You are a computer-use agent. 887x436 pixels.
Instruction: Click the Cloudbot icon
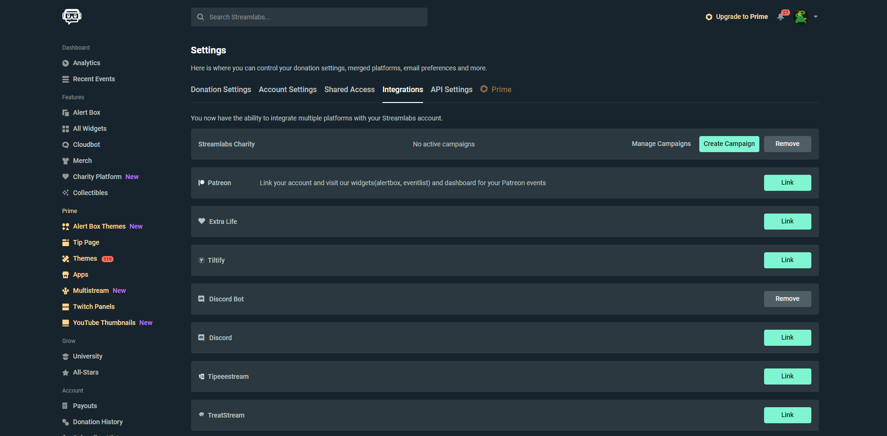pos(66,145)
